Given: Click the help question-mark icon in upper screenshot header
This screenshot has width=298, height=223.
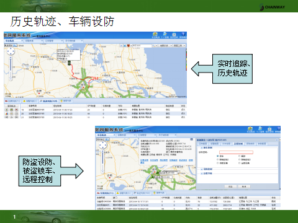Looking at the screenshot, I should pos(183,34).
